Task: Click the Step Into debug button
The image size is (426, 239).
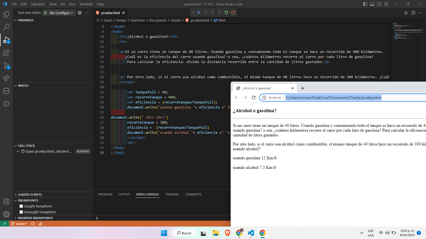Action: click(213, 12)
